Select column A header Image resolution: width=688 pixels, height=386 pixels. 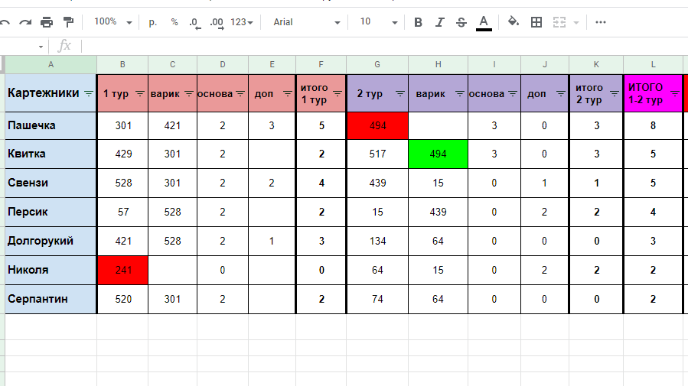[51, 65]
